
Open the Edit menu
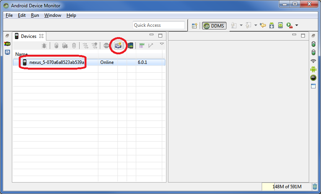(22, 15)
